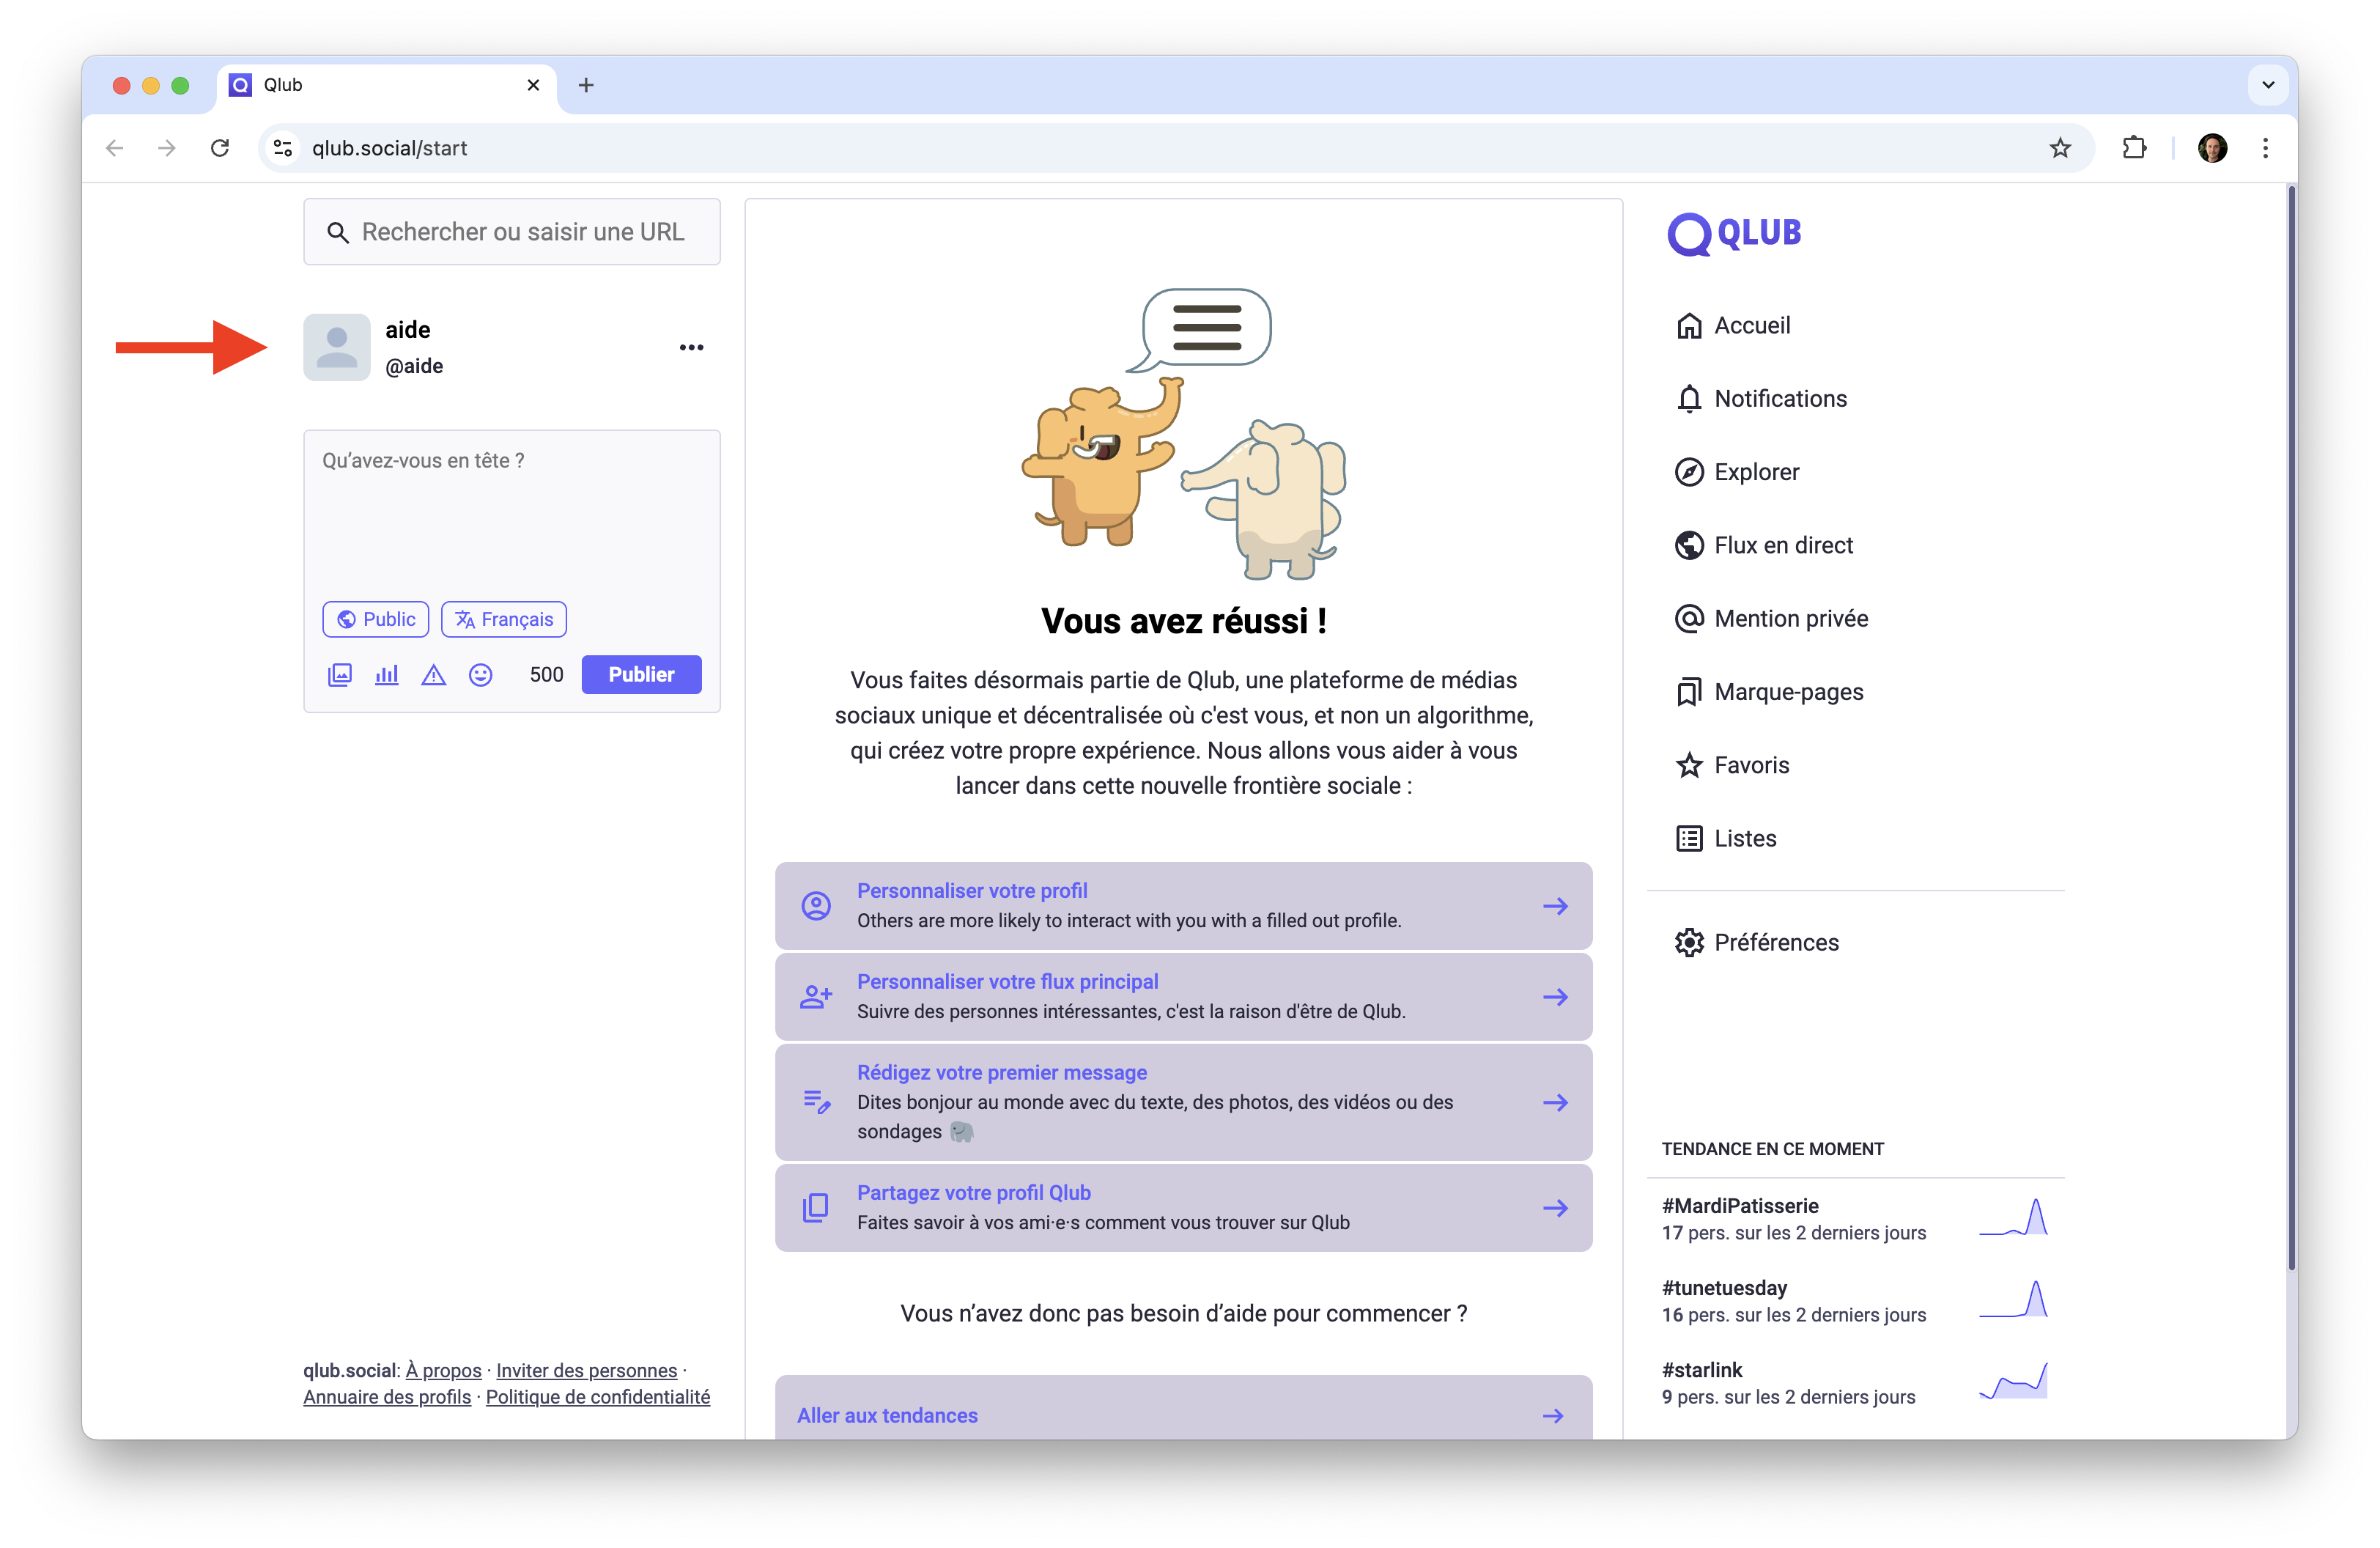Click the Qlub logo
Viewport: 2380px width, 1548px height.
click(1734, 233)
